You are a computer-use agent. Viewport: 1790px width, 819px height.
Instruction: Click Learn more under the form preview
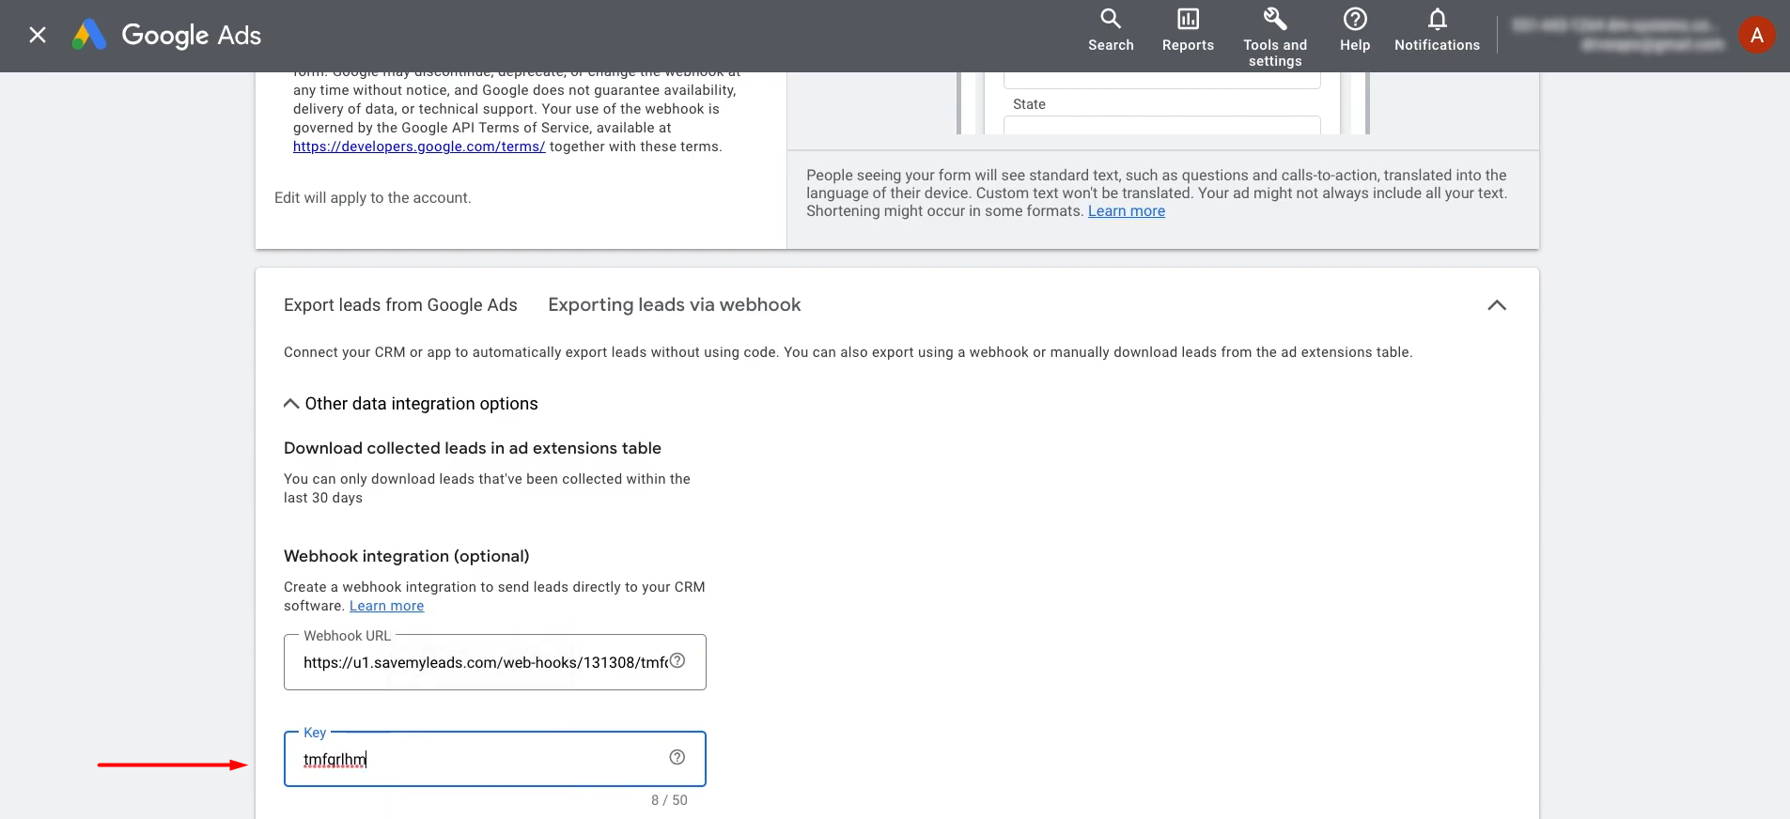1126,211
